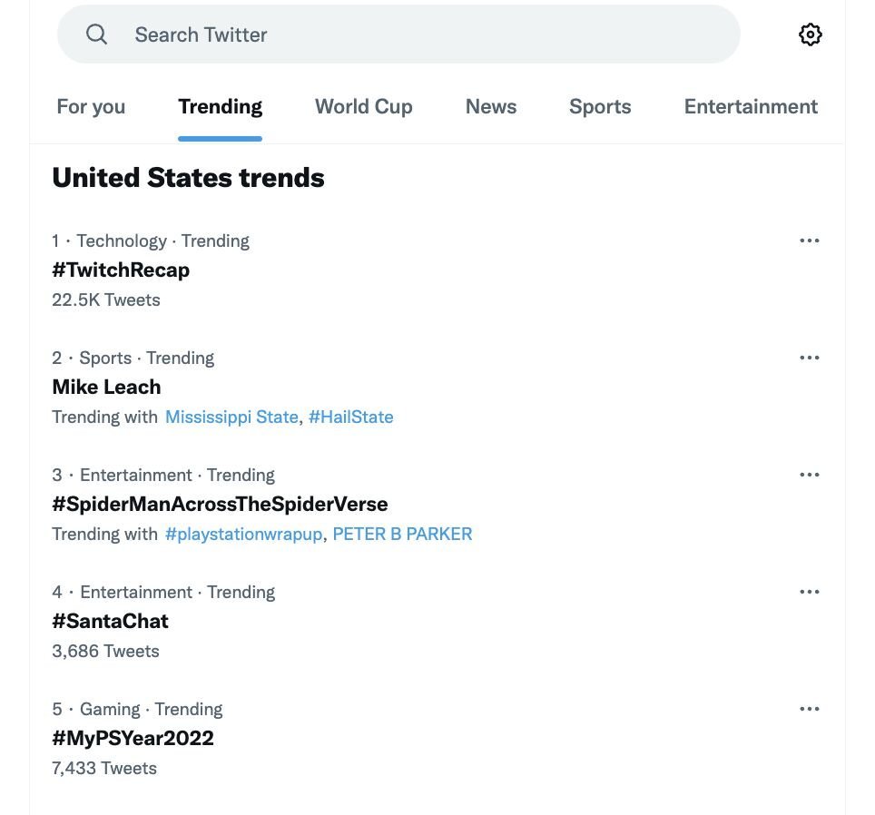Screen dimensions: 875x815
Task: Click the Search Twitter input field
Action: tap(398, 34)
